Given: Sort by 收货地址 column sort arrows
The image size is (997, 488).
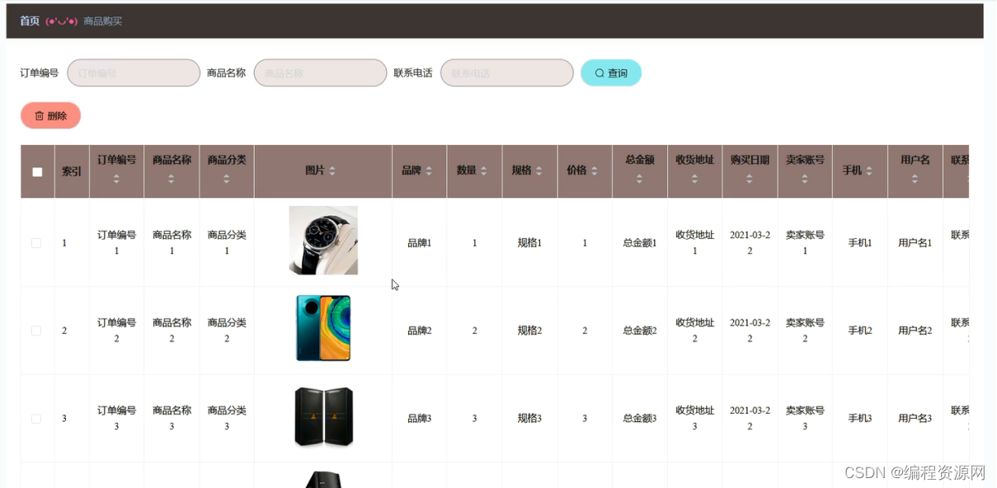Looking at the screenshot, I should pos(694,178).
